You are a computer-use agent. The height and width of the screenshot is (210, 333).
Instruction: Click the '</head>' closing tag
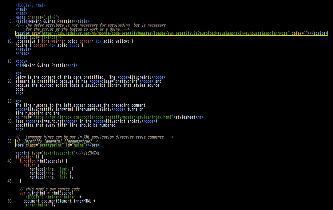coord(22,53)
